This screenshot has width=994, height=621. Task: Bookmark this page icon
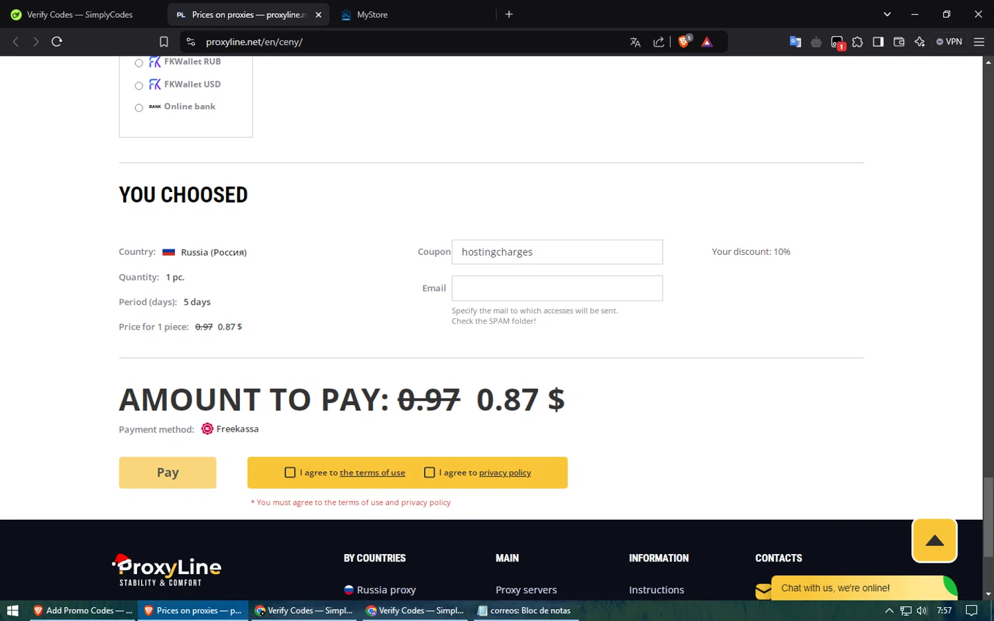(x=164, y=42)
